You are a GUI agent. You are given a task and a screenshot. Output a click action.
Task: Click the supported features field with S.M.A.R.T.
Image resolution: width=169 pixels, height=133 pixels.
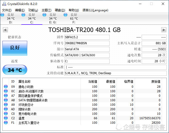116,73
